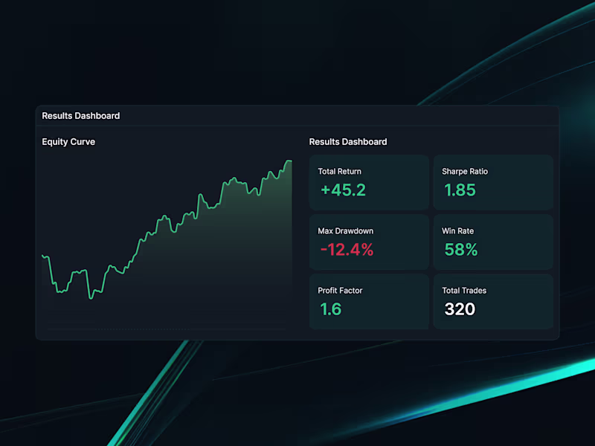Screen dimensions: 595x446
Task: Click the 1.85 Sharpe Ratio value
Action: 460,190
